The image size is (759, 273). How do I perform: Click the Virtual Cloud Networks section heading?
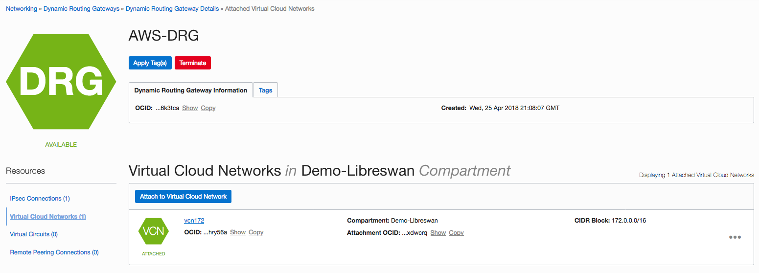pos(320,171)
